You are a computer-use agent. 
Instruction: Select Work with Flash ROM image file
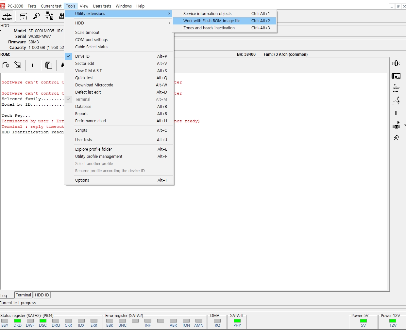(x=225, y=21)
